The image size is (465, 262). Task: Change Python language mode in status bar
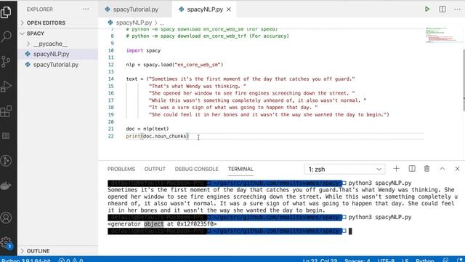424,261
